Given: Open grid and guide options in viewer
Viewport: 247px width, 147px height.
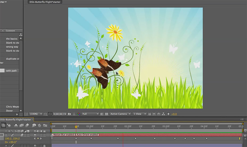Looking at the screenshot, I should pos(45,114).
